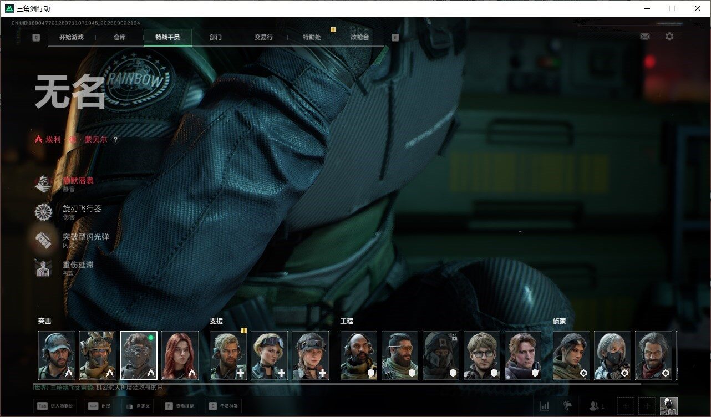The image size is (711, 417).
Task: Select assault operator with night-vision goggles
Action: [139, 355]
